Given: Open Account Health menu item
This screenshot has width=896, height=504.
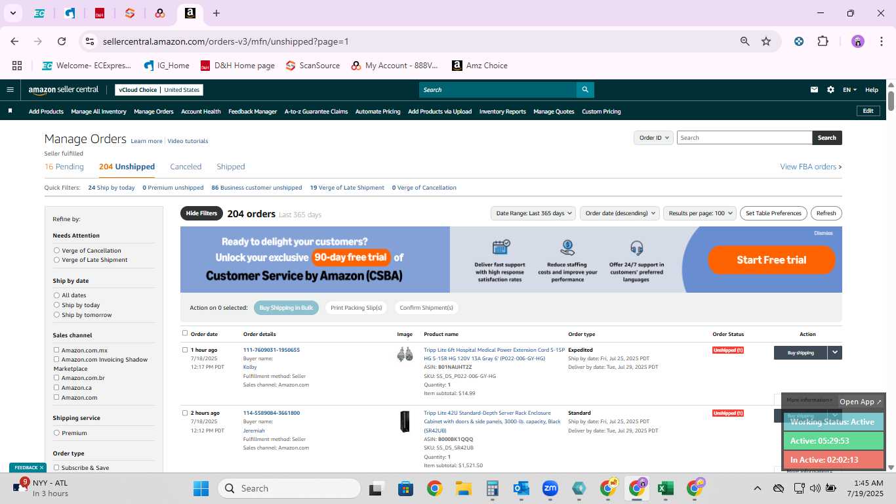Looking at the screenshot, I should pos(201,112).
